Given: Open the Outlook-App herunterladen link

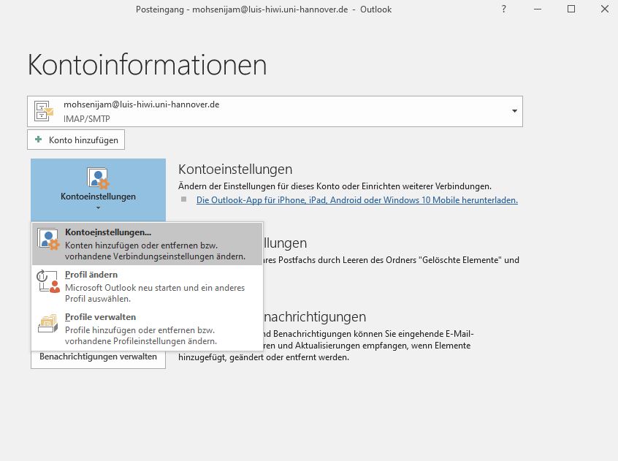Looking at the screenshot, I should tap(357, 200).
